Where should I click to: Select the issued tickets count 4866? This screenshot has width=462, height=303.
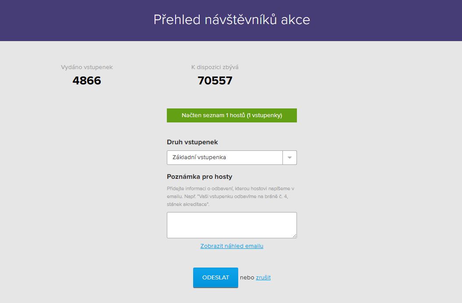click(87, 80)
